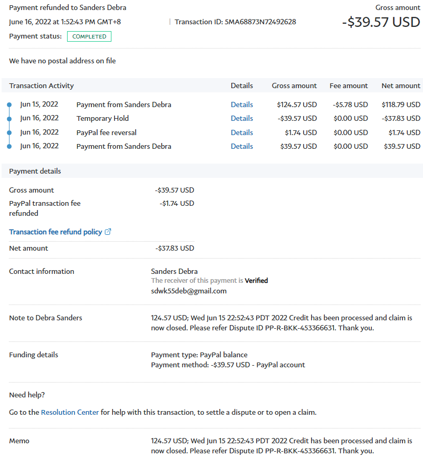Image resolution: width=423 pixels, height=457 pixels.
Task: Click the external-link icon beside refund policy
Action: click(108, 232)
